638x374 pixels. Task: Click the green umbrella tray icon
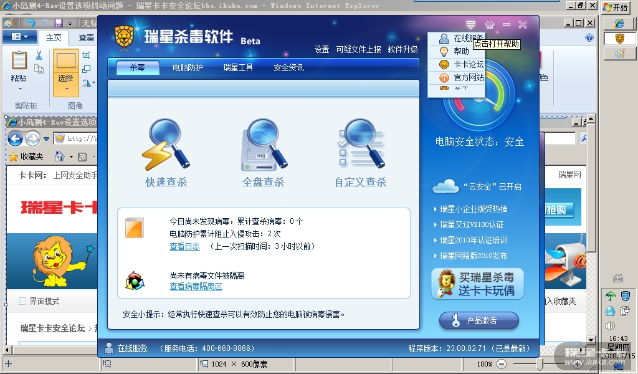(x=611, y=296)
